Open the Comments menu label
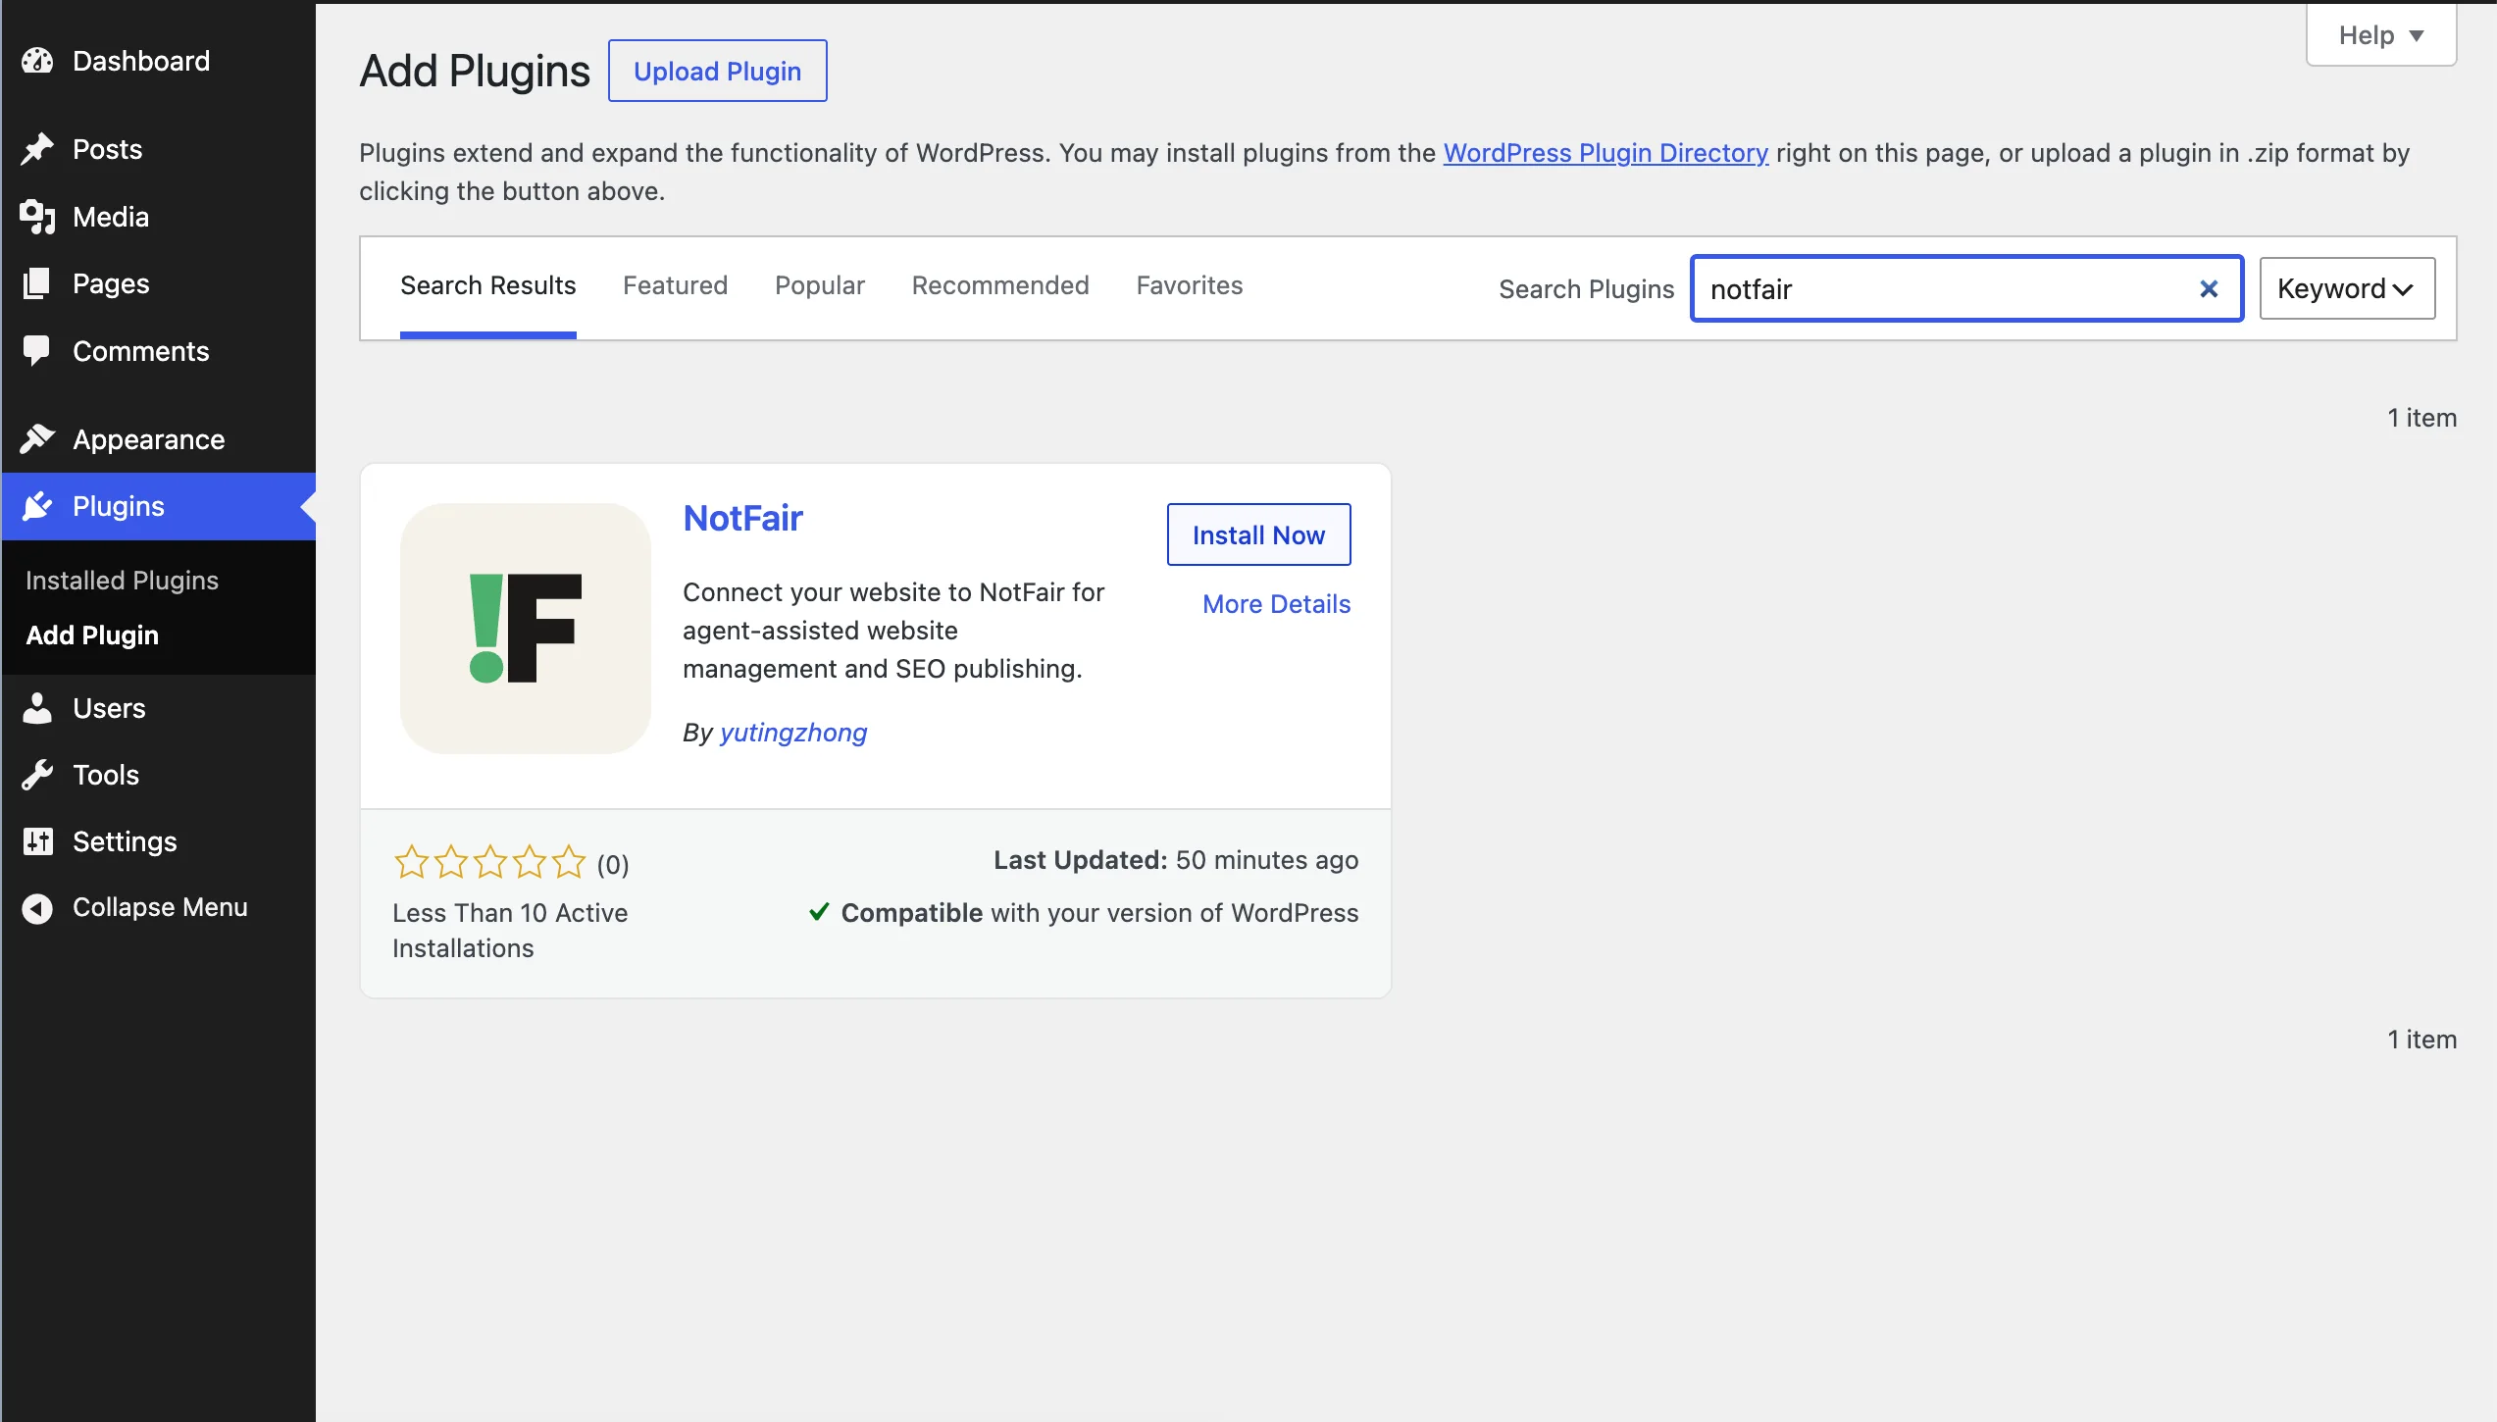Viewport: 2497px width, 1422px height. tap(141, 351)
